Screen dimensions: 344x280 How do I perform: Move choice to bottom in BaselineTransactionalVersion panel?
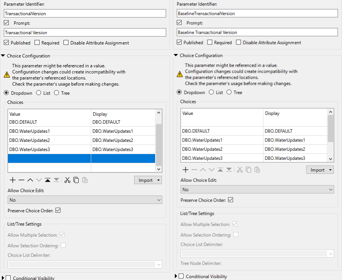coord(229,170)
